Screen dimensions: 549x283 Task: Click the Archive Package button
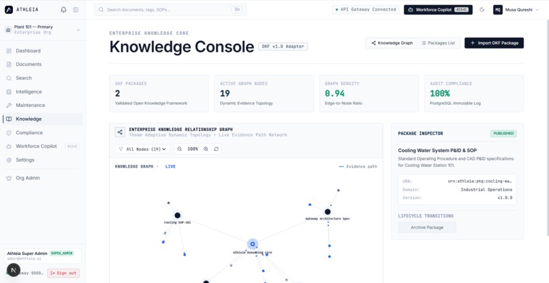coord(427,228)
